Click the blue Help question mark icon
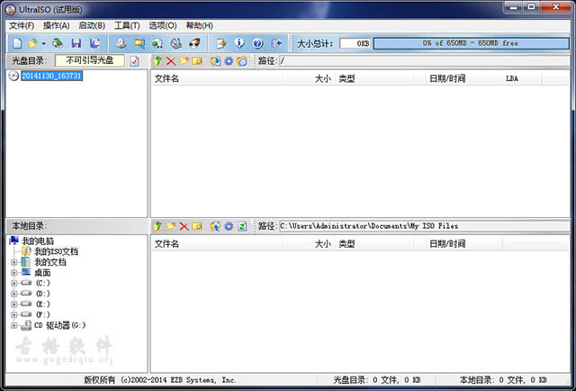The width and height of the screenshot is (576, 391). point(257,43)
